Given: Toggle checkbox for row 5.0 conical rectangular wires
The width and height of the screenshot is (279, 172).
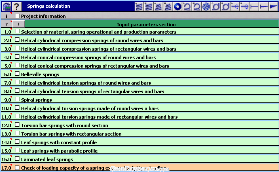Looking at the screenshot, I should [17, 65].
